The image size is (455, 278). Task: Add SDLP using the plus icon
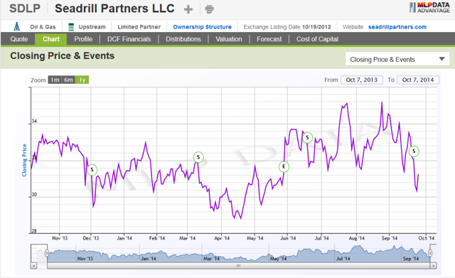coord(188,9)
